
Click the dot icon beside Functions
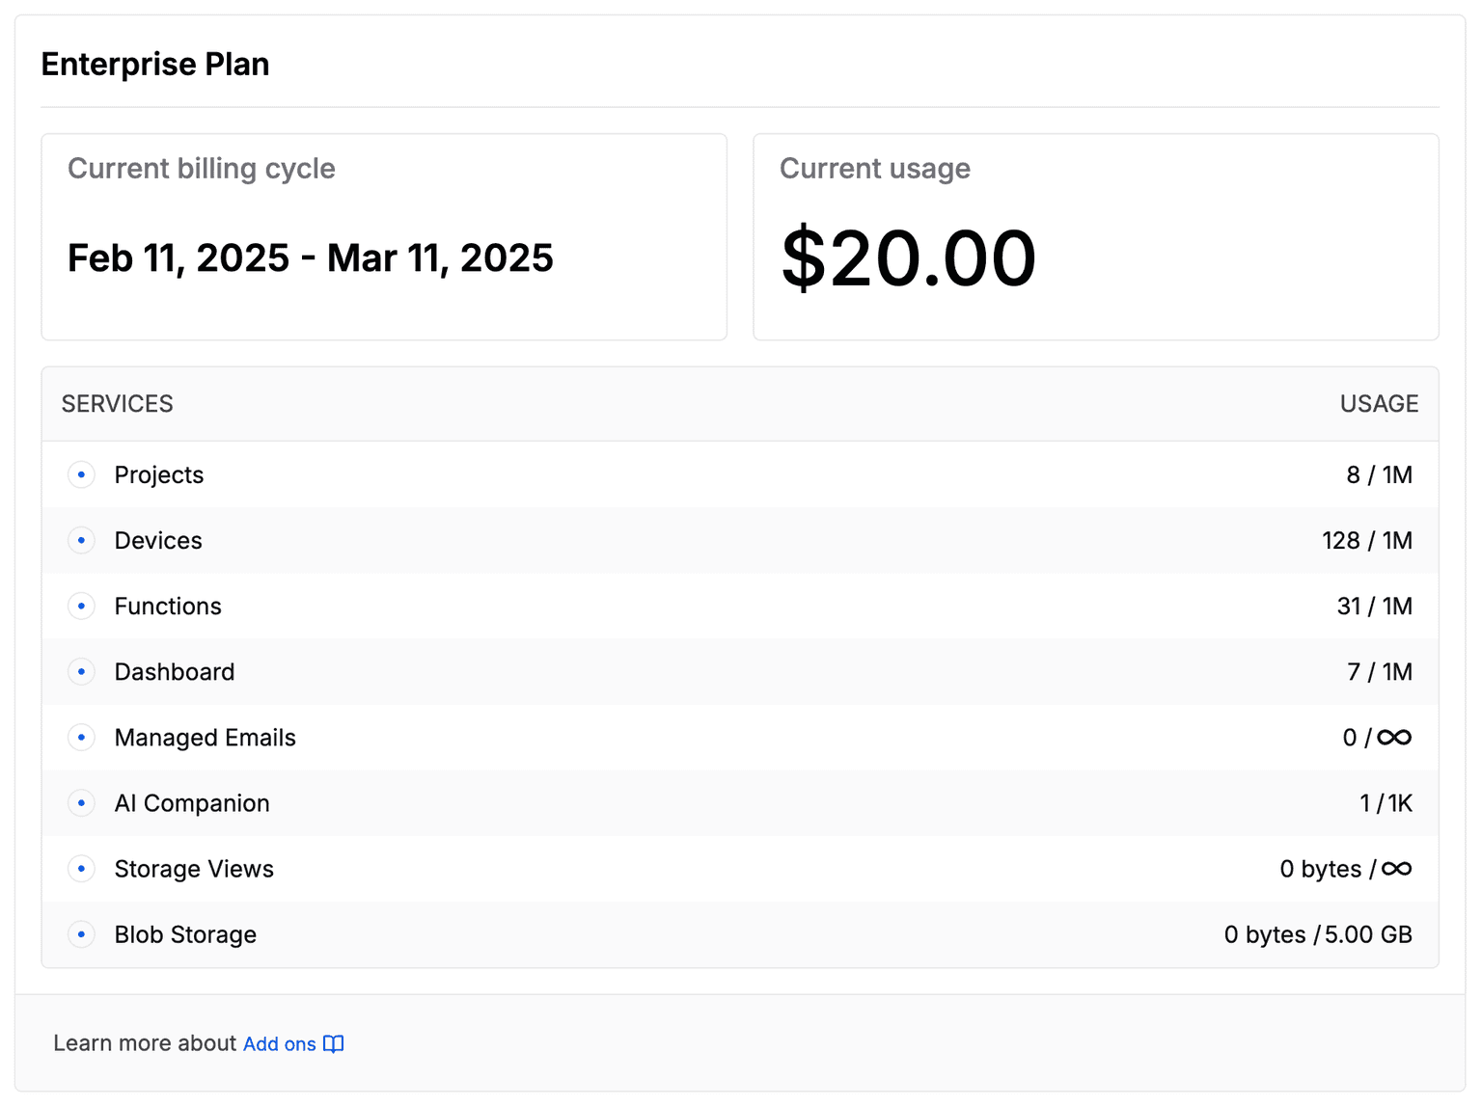[x=81, y=606]
